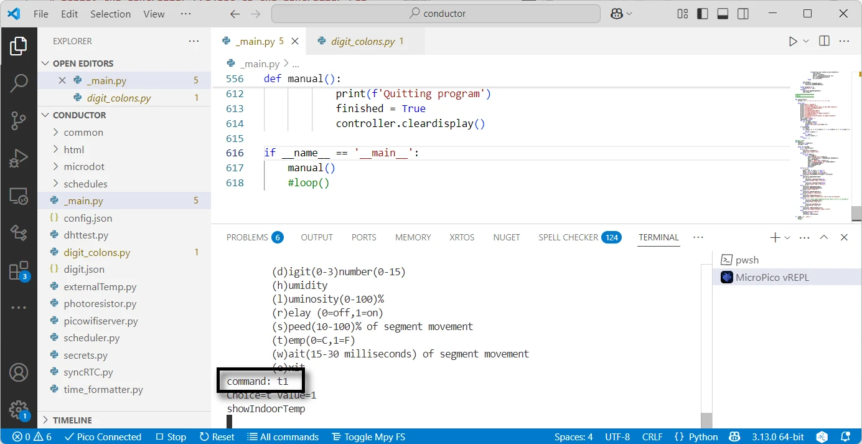Maximize the panel with the up chevron

click(824, 237)
